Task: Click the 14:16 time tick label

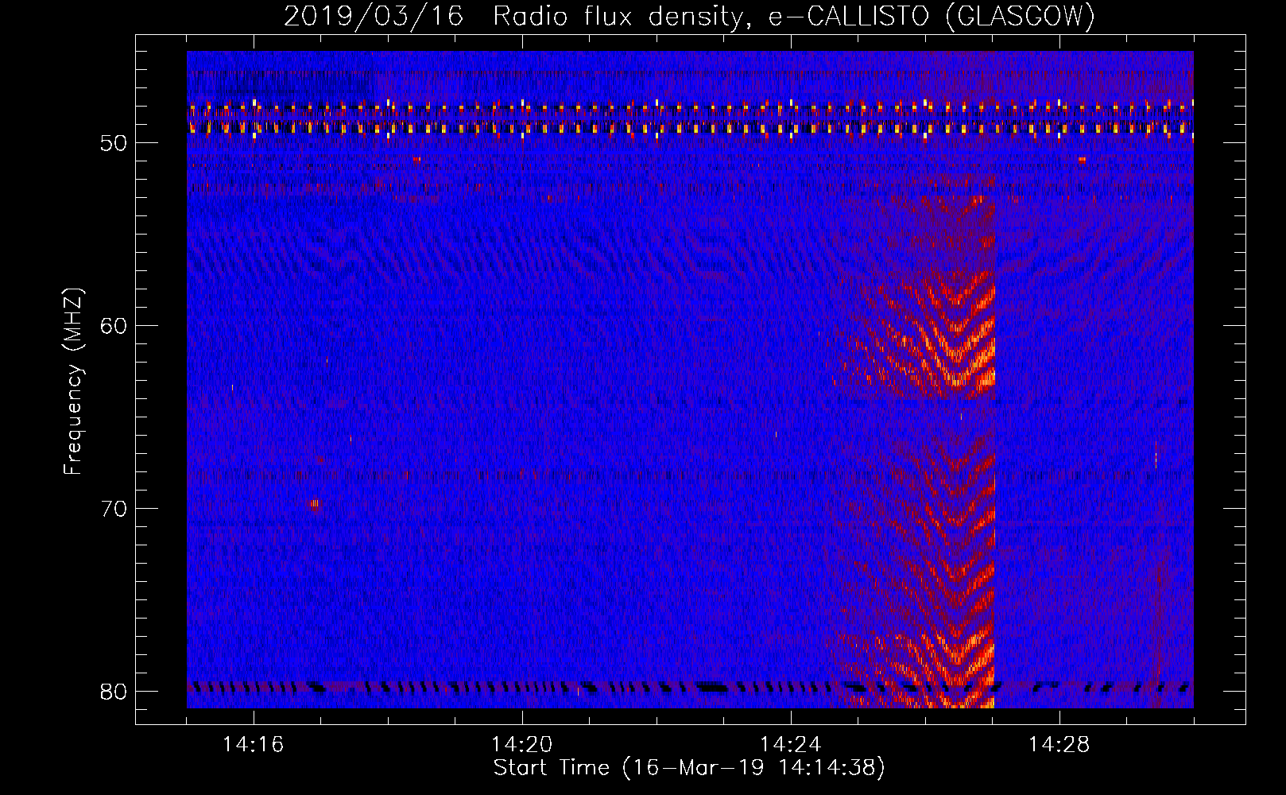Action: coord(253,745)
